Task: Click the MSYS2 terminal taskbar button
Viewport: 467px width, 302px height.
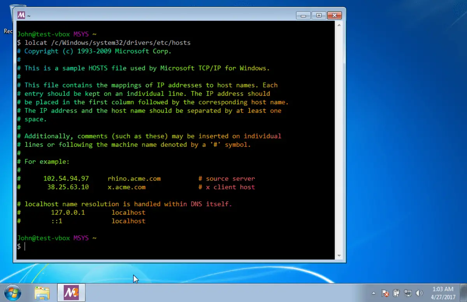Action: pyautogui.click(x=71, y=293)
